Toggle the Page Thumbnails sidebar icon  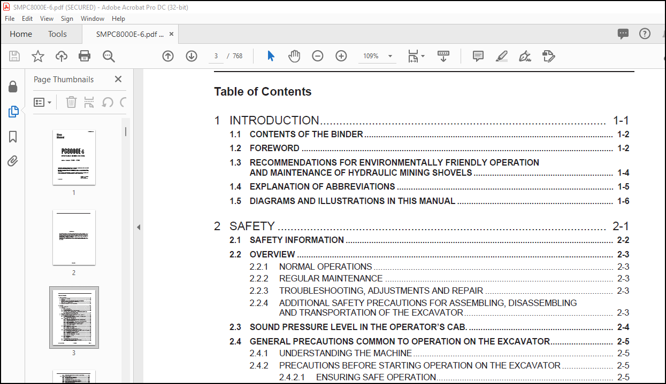click(x=13, y=112)
